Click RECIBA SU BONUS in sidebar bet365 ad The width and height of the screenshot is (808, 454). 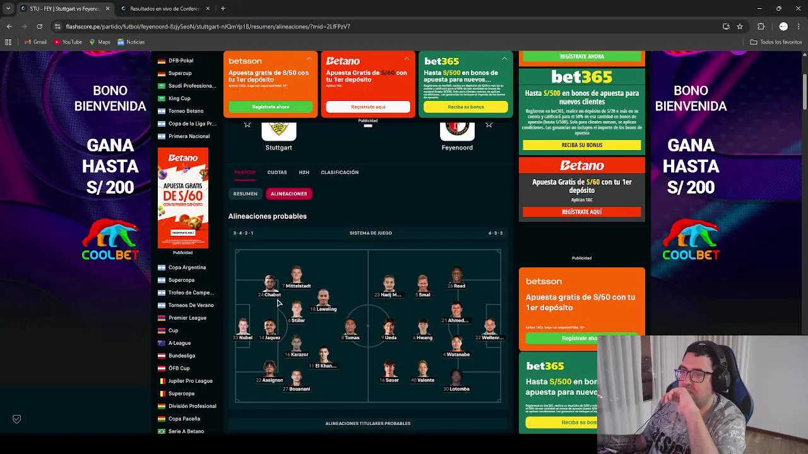click(582, 145)
